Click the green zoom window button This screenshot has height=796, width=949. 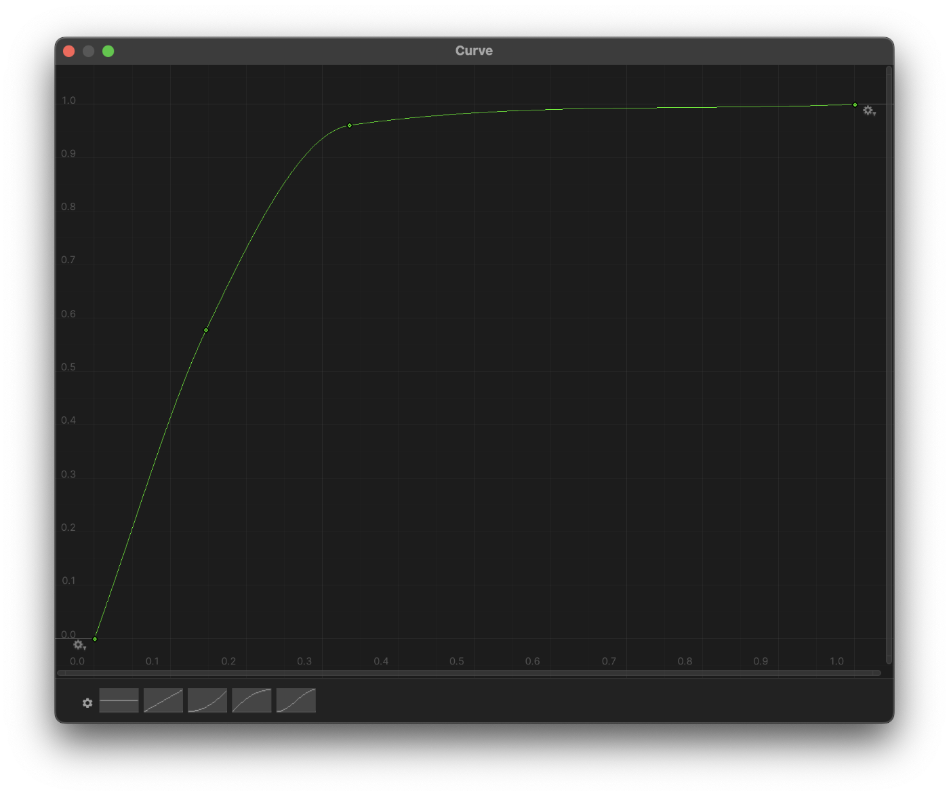tap(108, 52)
